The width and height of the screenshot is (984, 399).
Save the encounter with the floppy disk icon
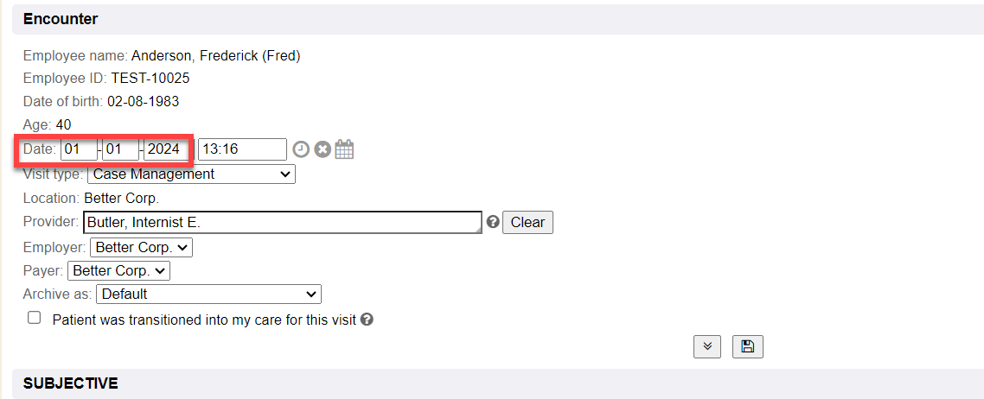point(748,346)
